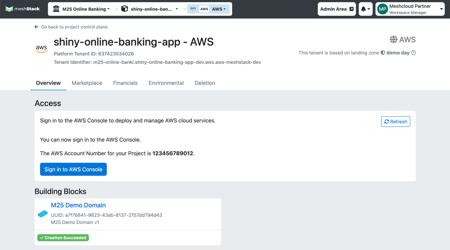The height and width of the screenshot is (250, 450).
Task: Open the Deletion tab
Action: coord(205,83)
